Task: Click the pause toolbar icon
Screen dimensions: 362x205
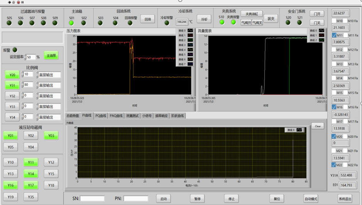Action: click(23, 2)
